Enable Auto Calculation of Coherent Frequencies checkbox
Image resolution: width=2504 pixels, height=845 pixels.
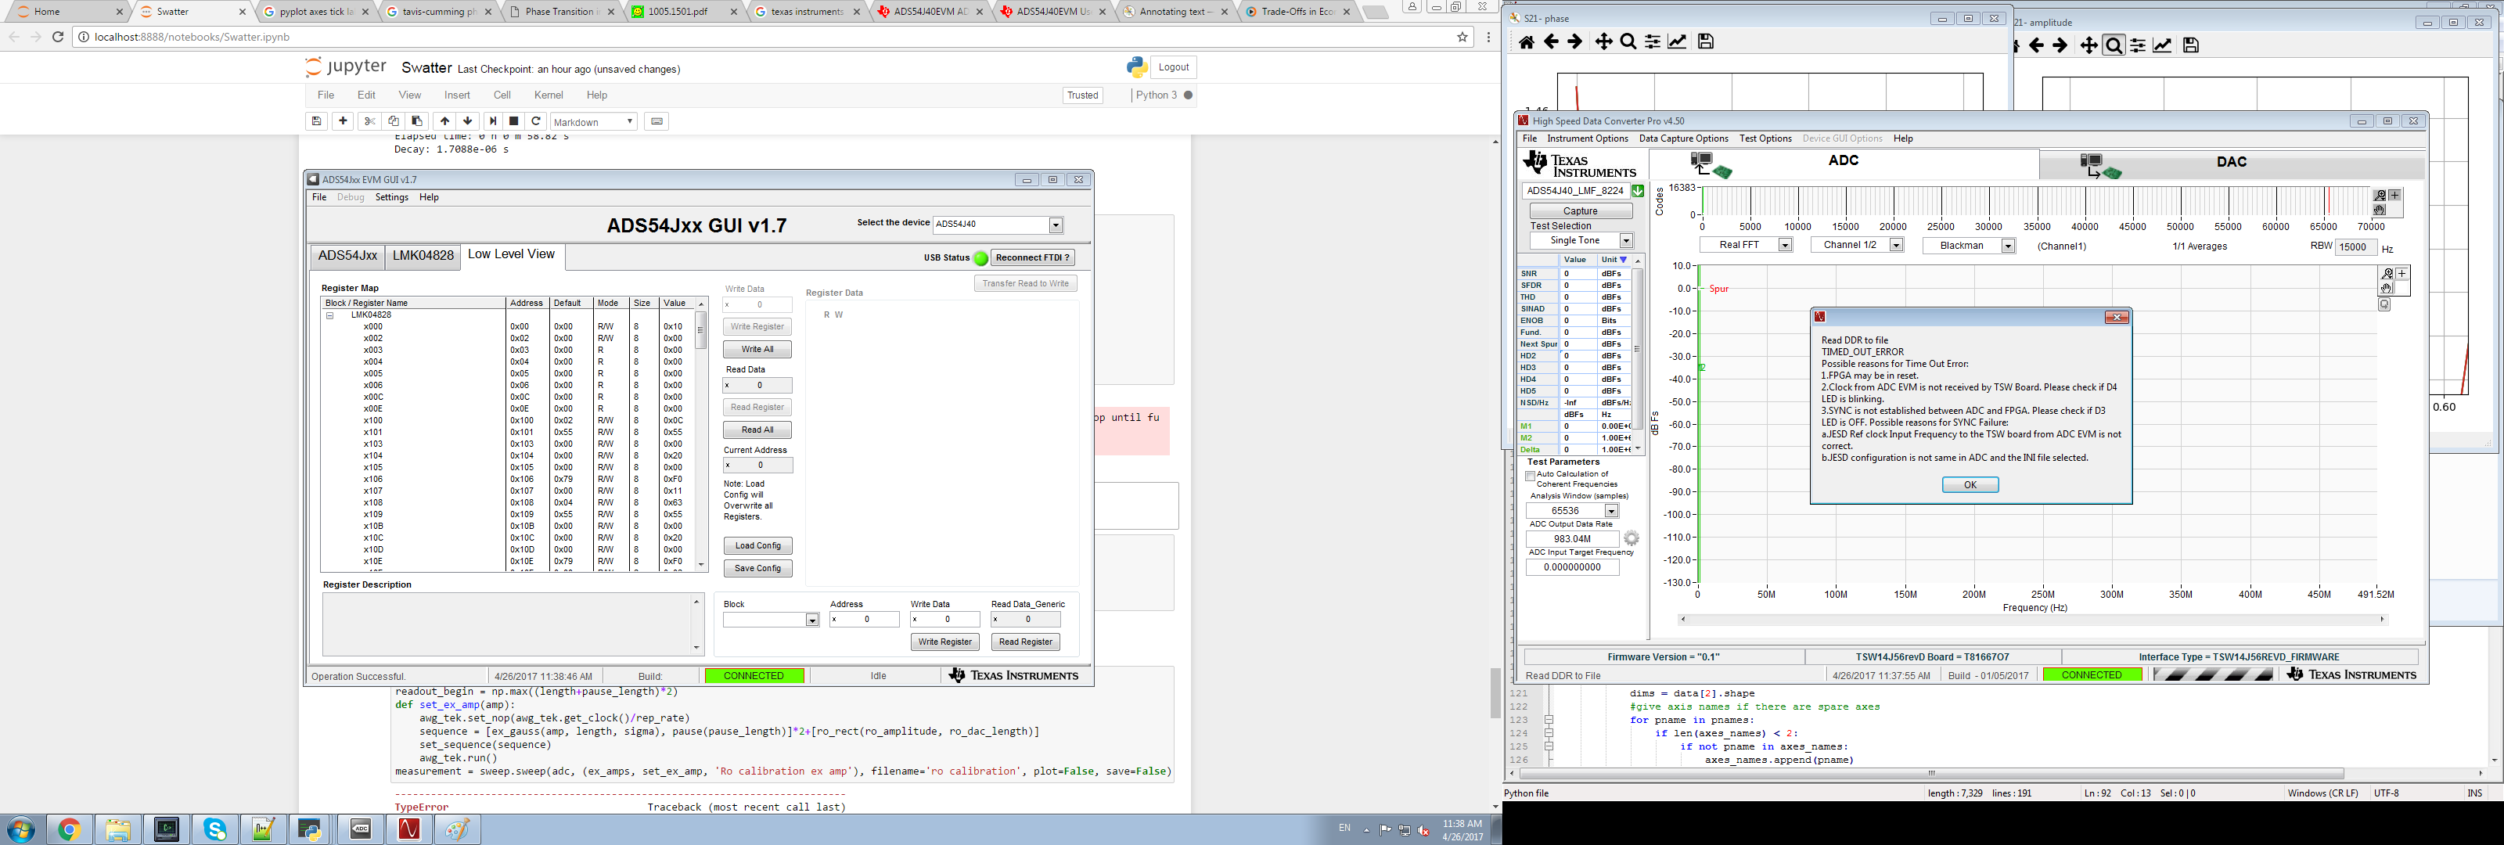tap(1531, 476)
